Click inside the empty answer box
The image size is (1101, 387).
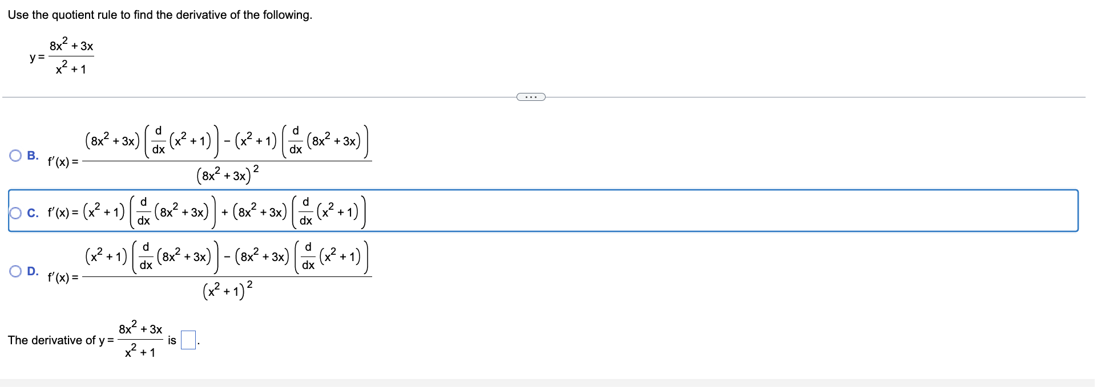click(187, 340)
